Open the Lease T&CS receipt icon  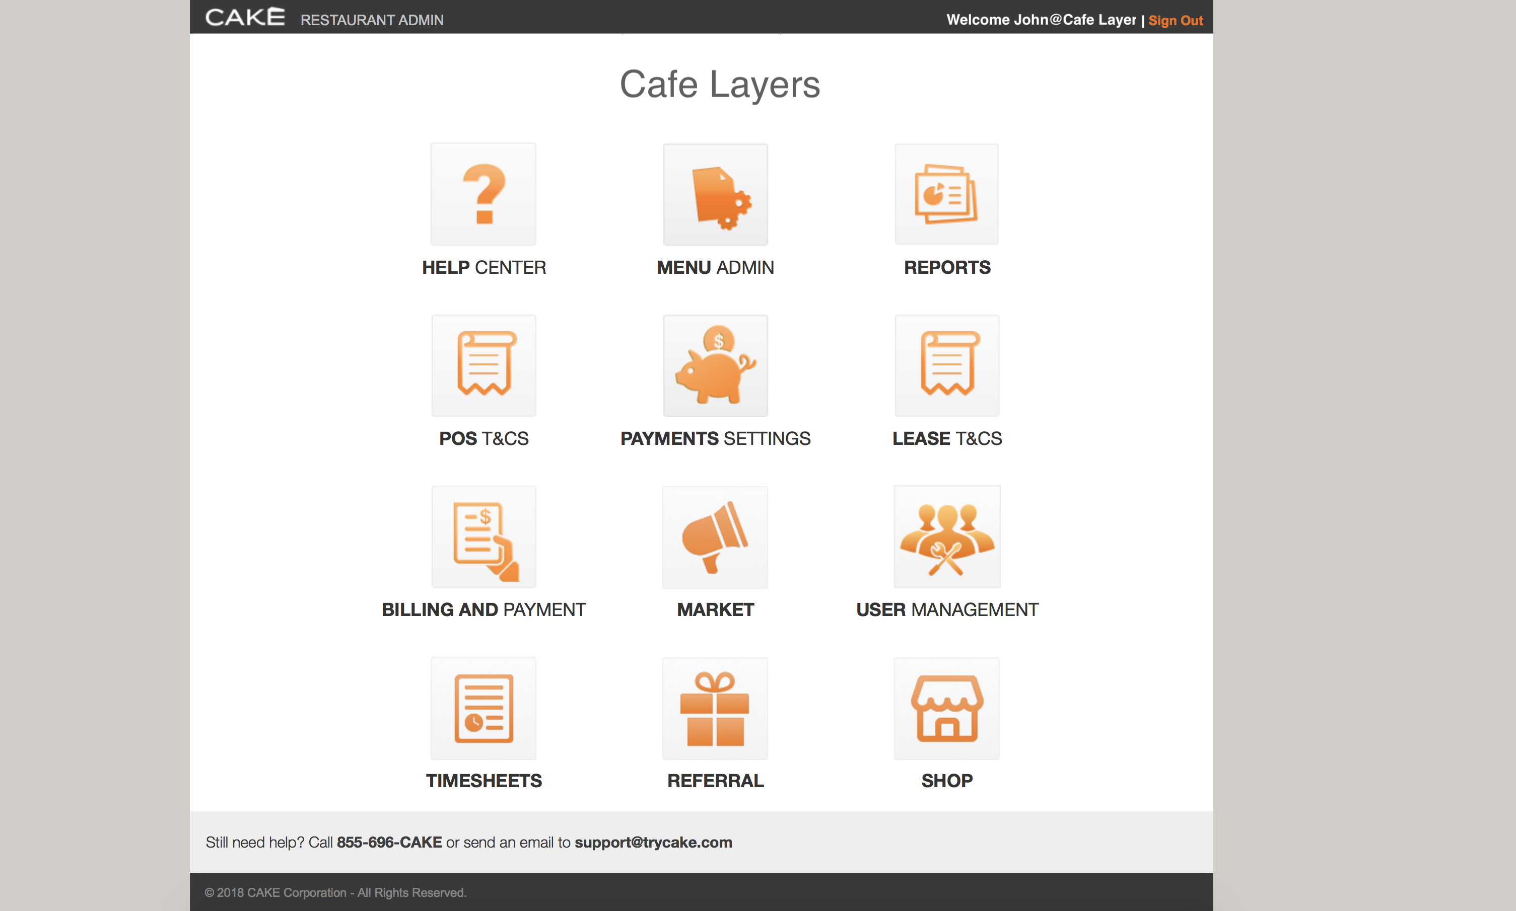946,365
